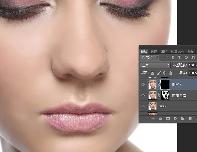Click the 不透明度 opacity value field
Viewport: 197px width, 152px height.
coord(193,65)
